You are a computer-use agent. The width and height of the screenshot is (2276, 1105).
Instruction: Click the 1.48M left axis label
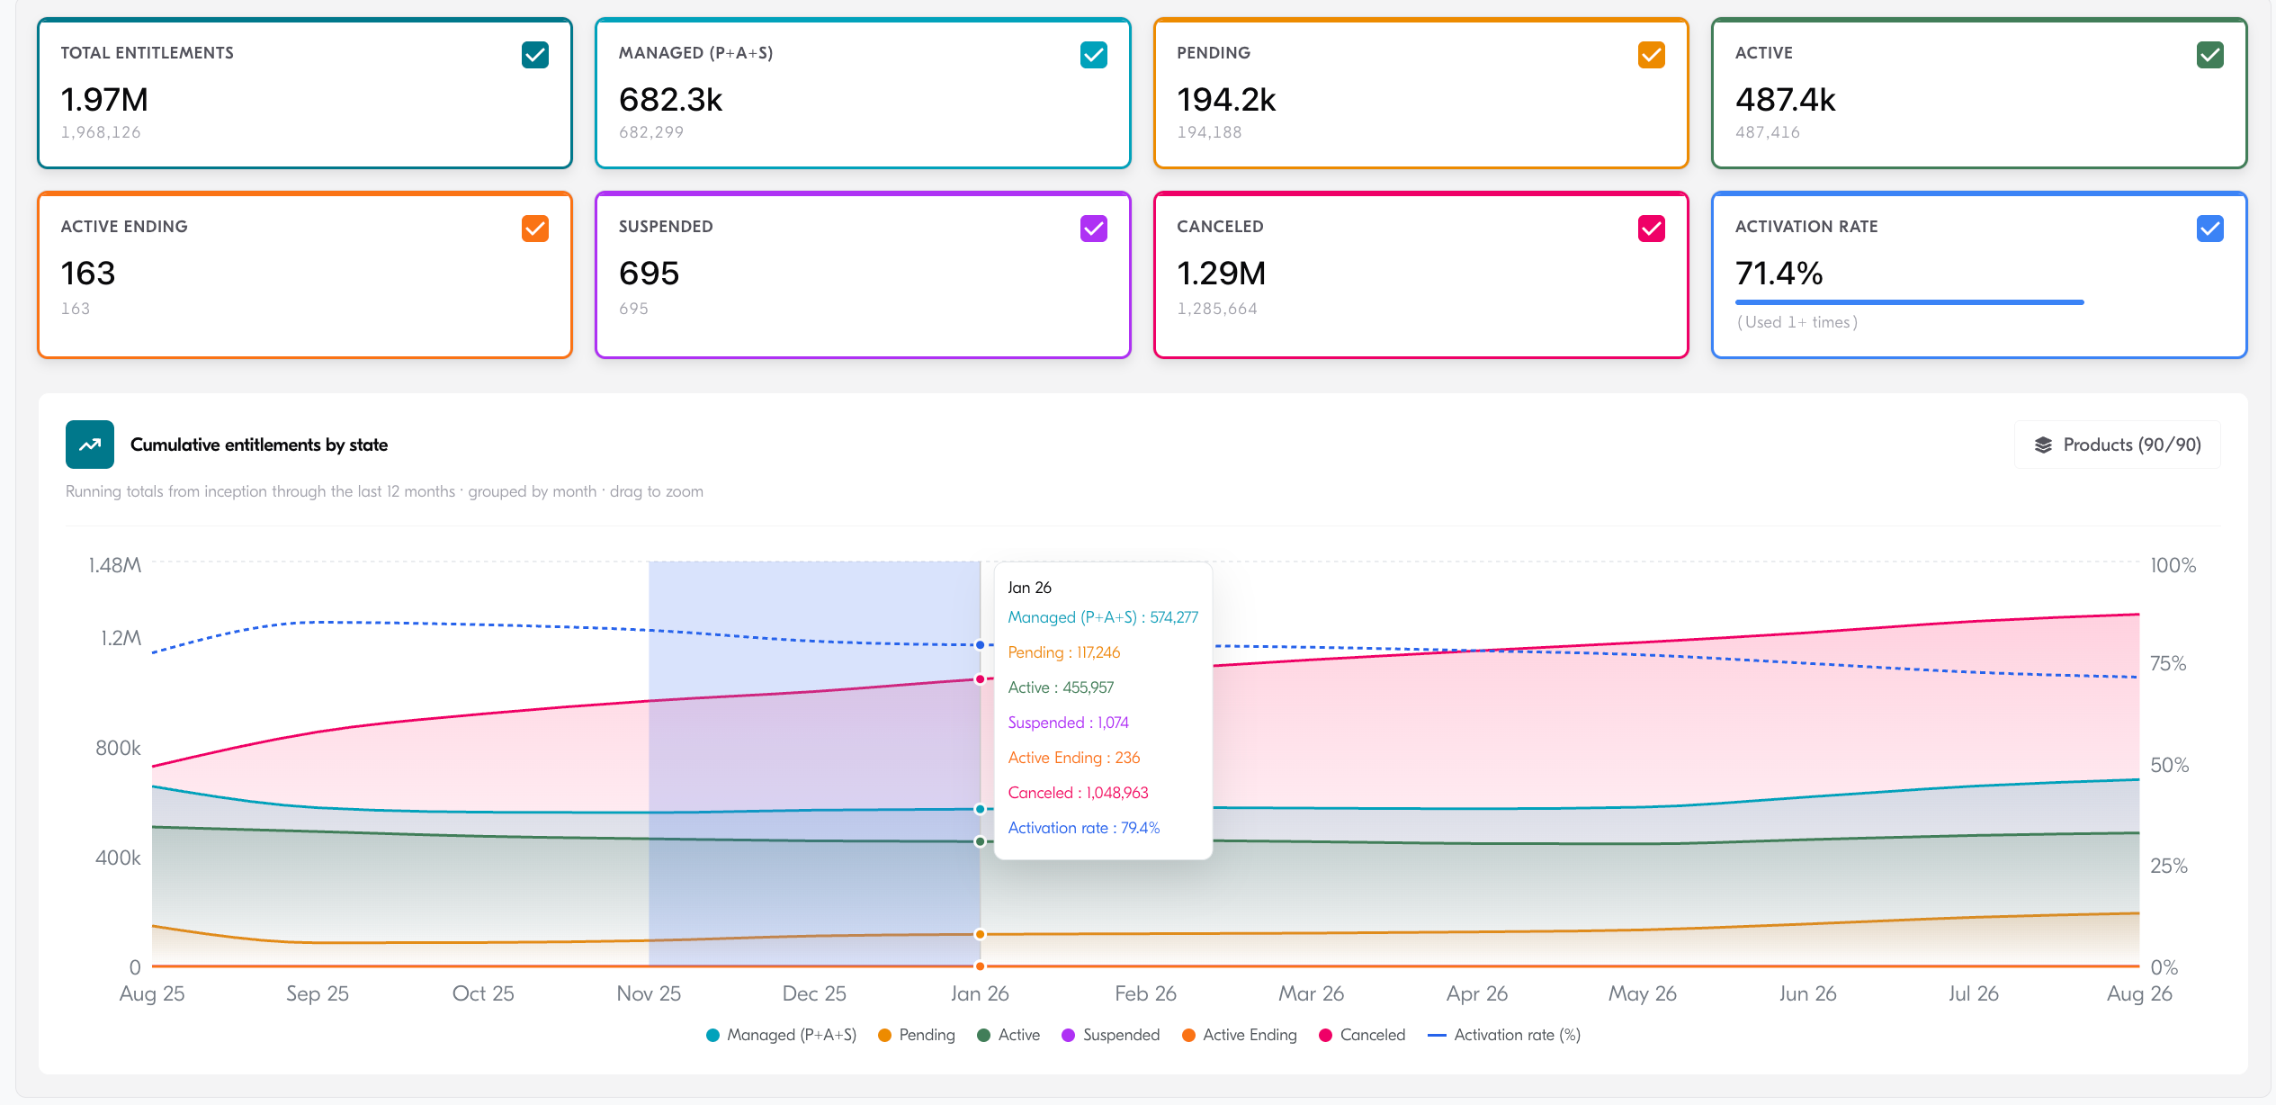[x=115, y=565]
